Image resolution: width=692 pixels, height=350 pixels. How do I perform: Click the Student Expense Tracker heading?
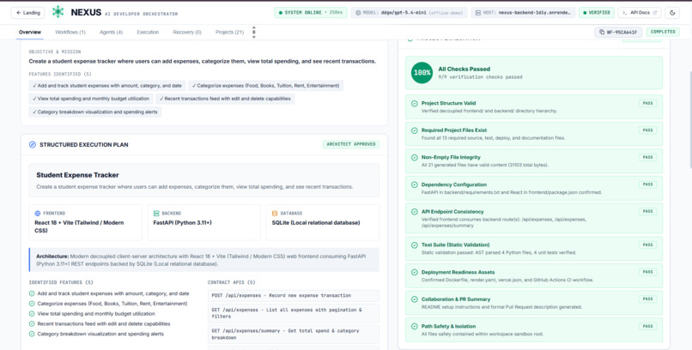pyautogui.click(x=77, y=175)
